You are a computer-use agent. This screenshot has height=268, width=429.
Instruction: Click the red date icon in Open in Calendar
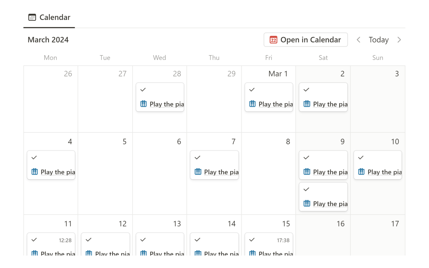(273, 40)
